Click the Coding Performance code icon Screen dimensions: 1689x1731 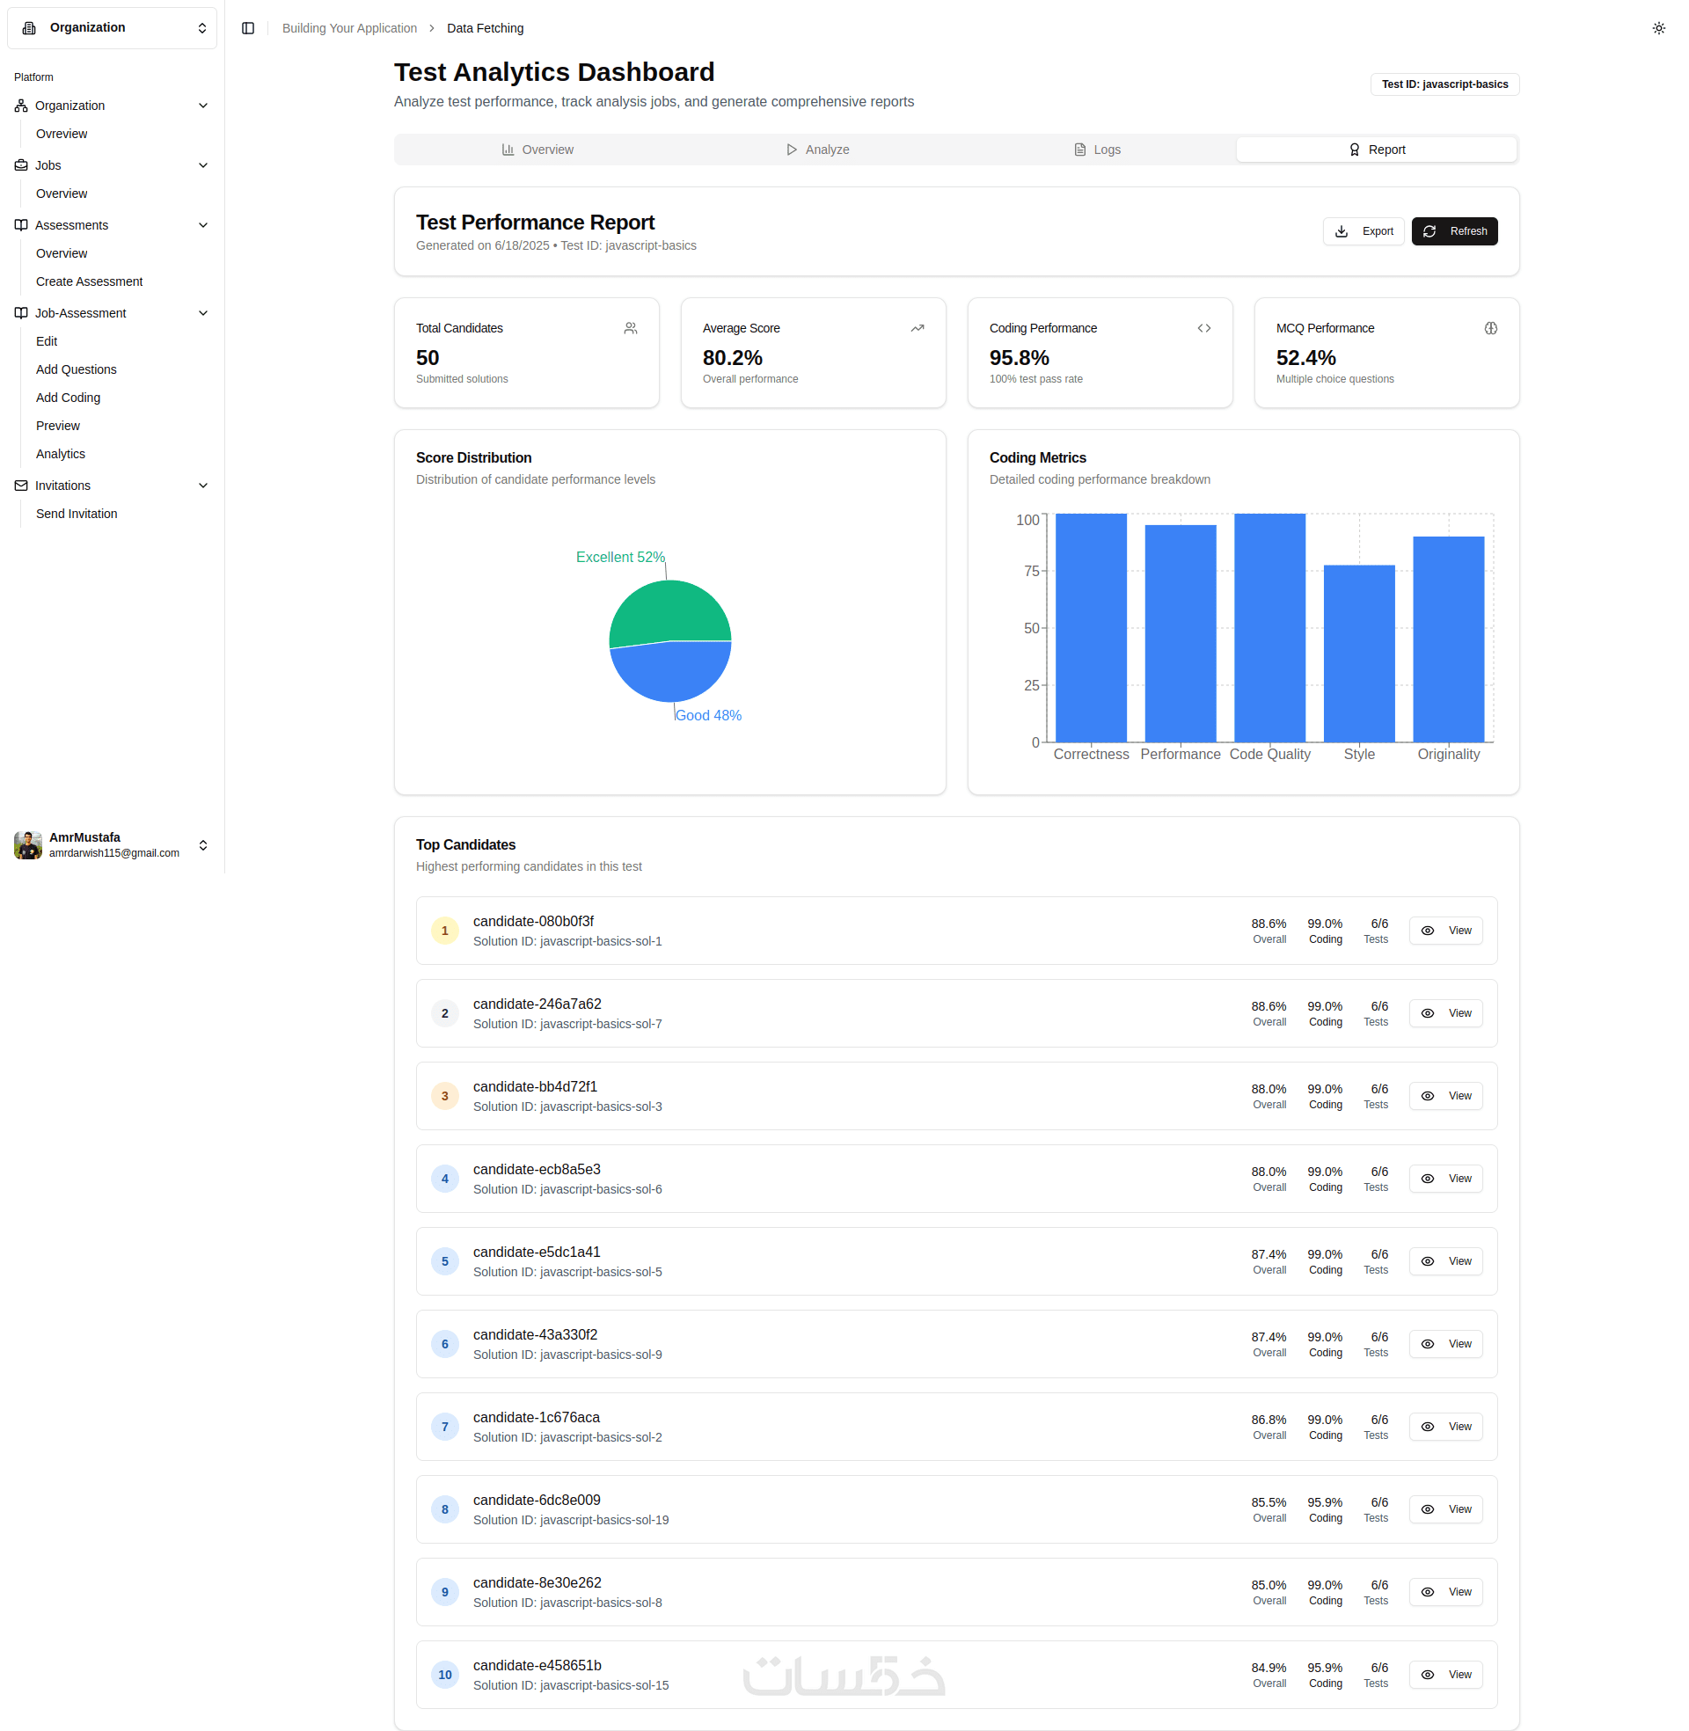[x=1203, y=328]
